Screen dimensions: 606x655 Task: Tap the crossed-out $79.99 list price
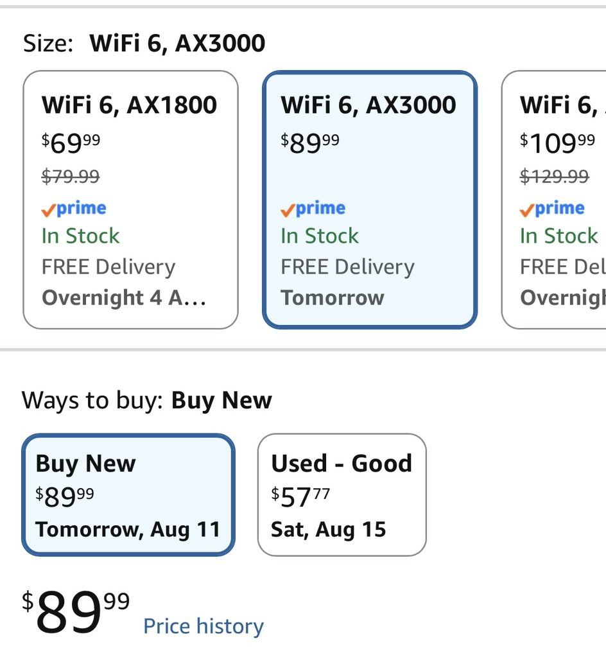71,177
